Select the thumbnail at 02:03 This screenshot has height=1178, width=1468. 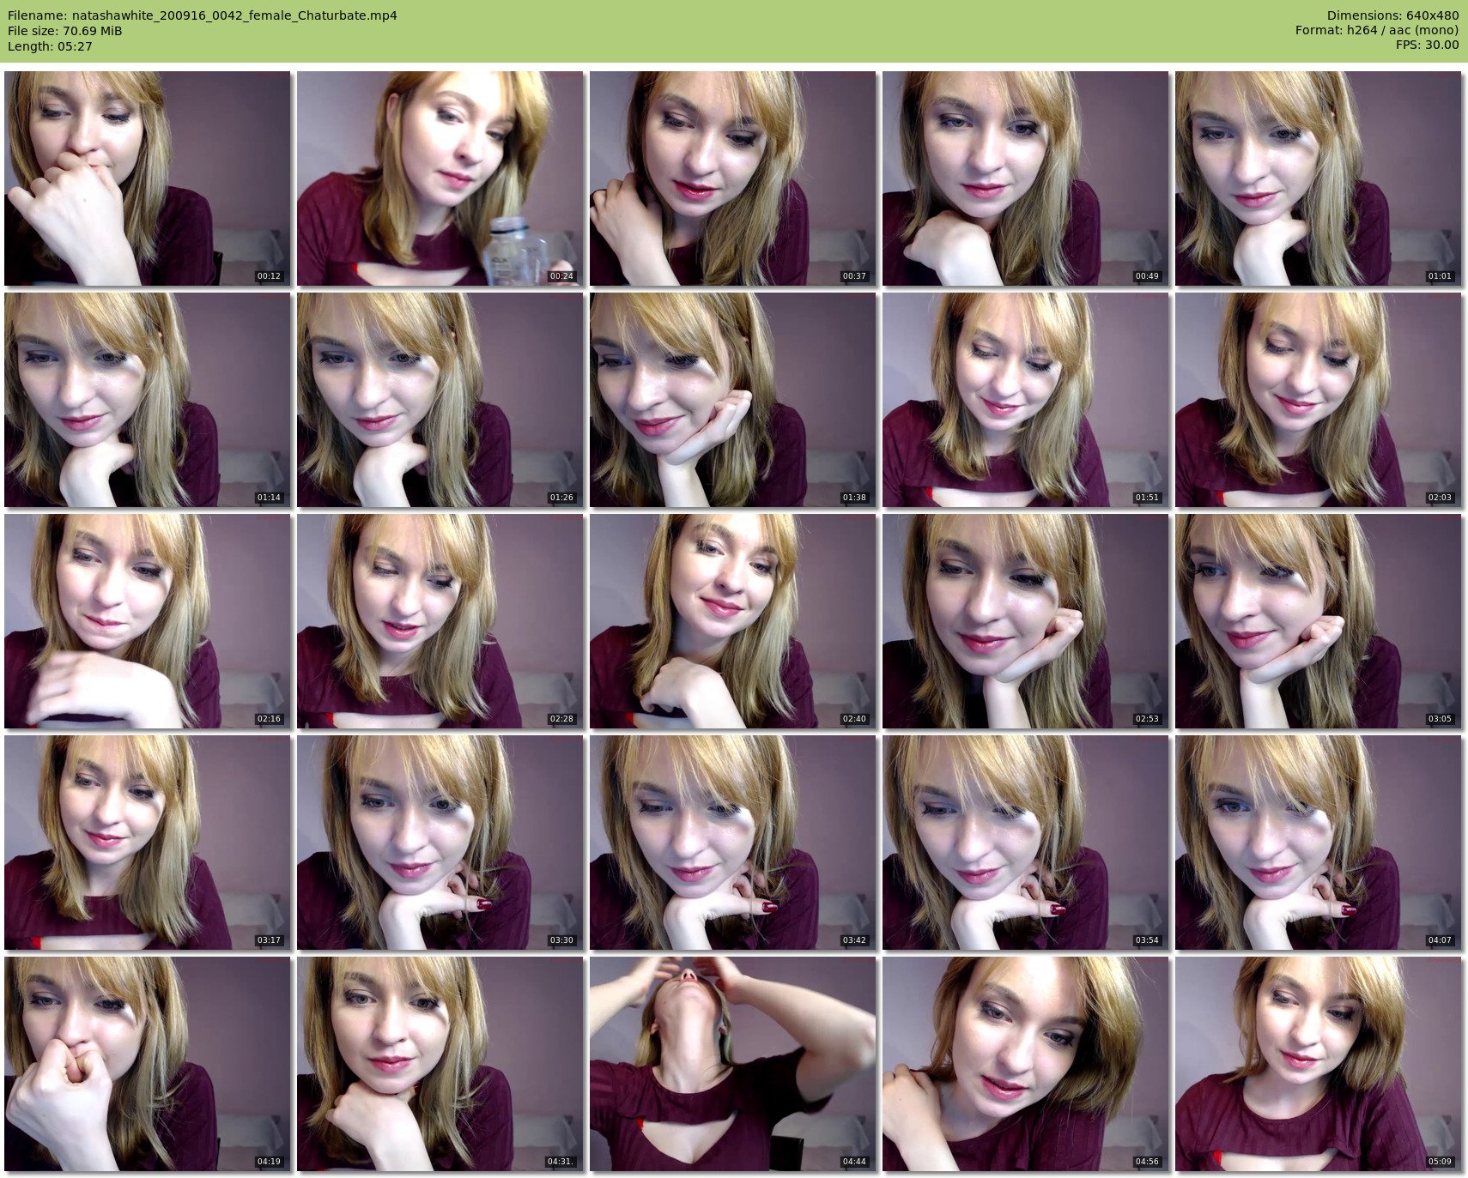1318,400
